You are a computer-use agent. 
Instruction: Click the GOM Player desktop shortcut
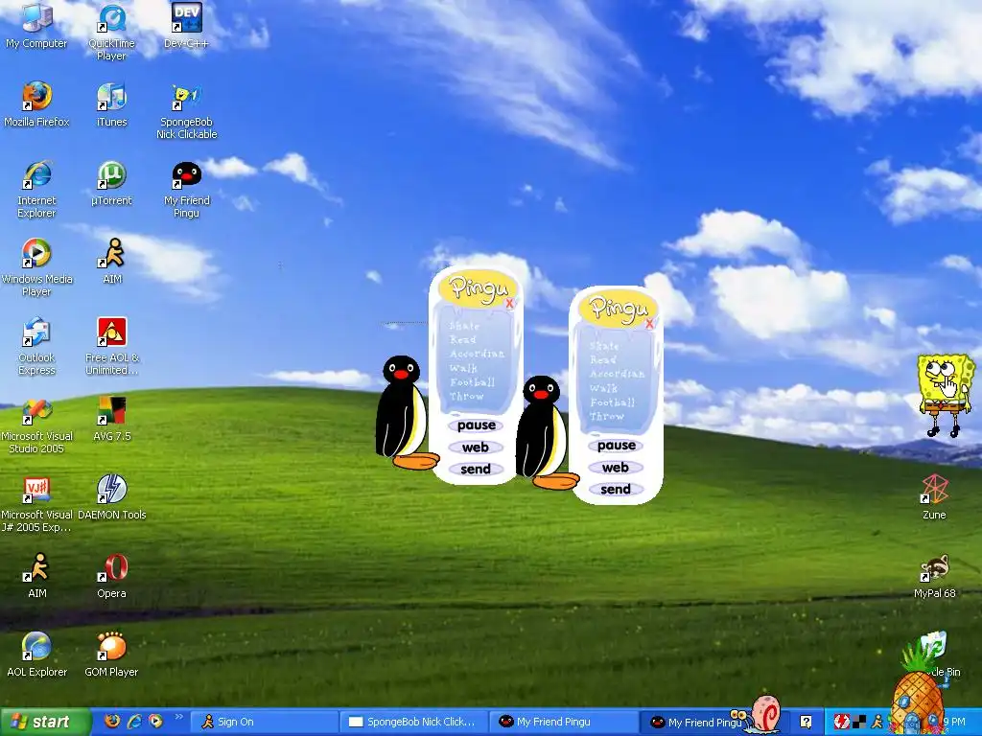pyautogui.click(x=111, y=655)
